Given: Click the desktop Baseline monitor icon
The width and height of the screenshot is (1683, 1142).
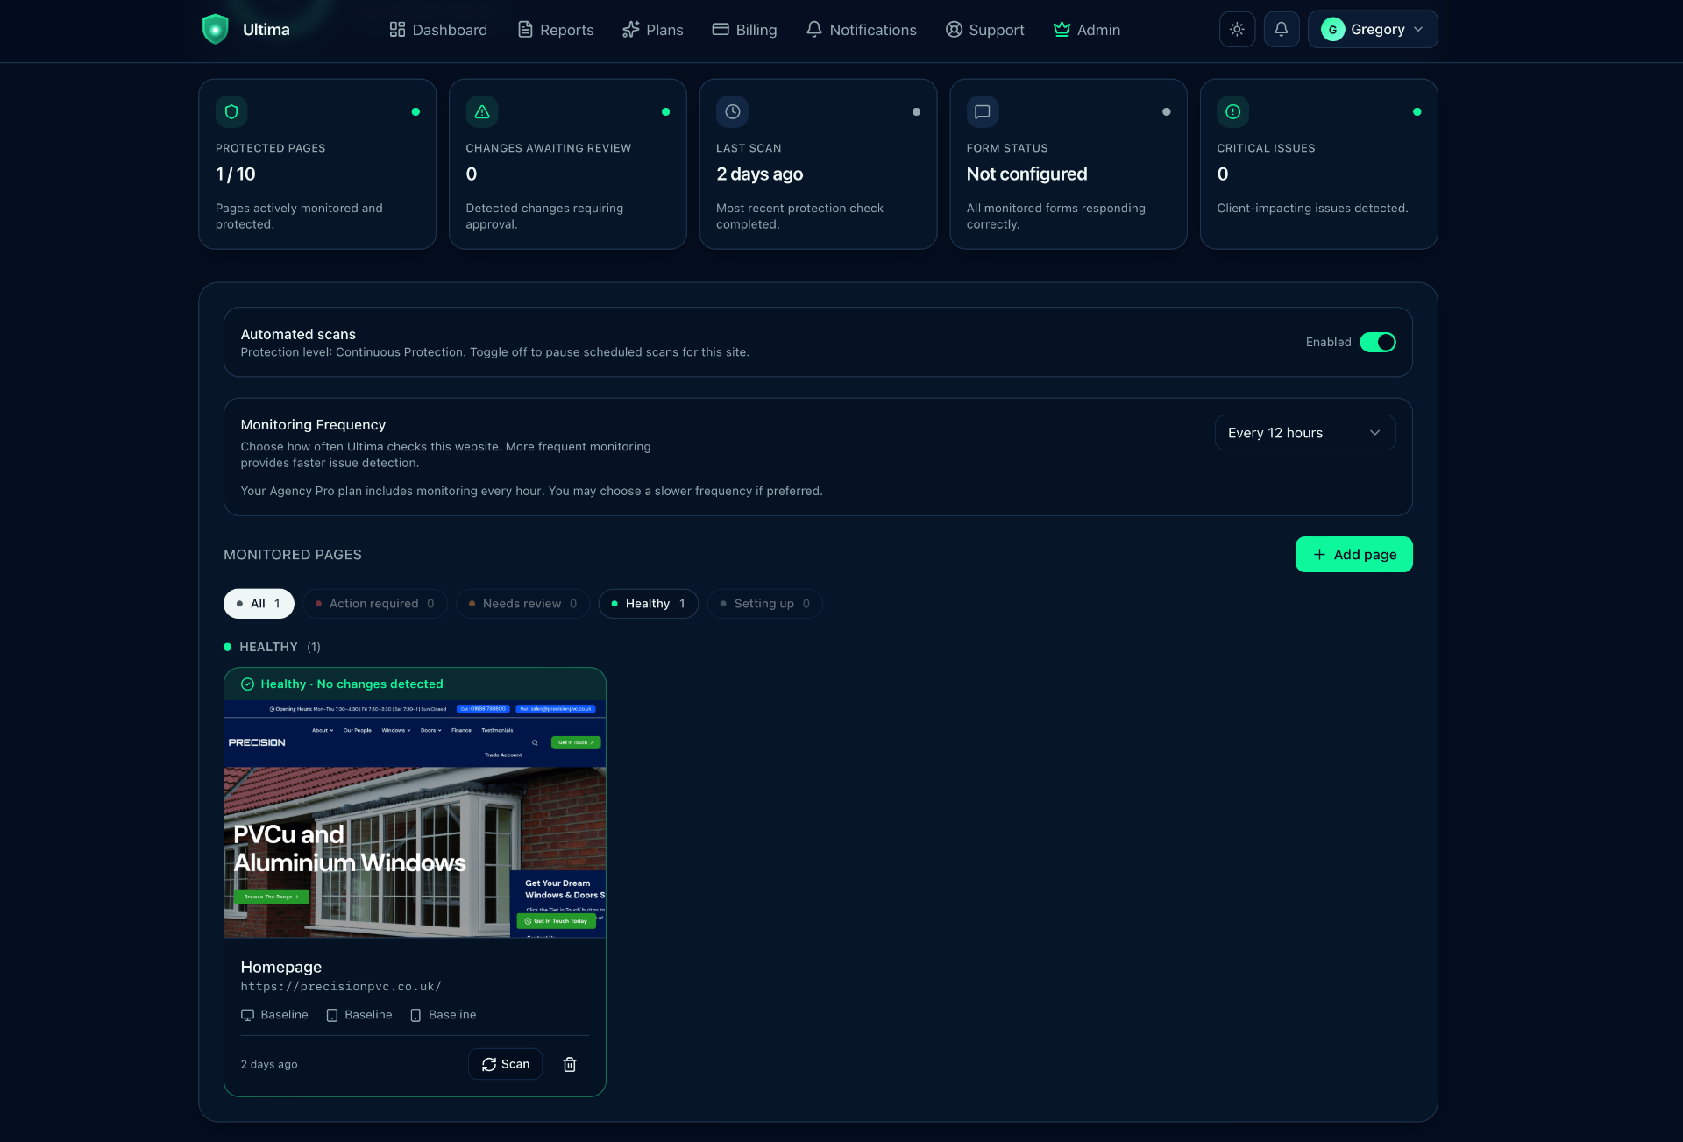Looking at the screenshot, I should click(247, 1015).
